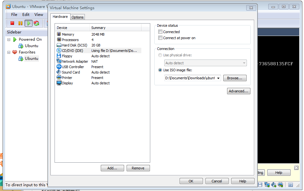Click the Device column header

pos(72,28)
